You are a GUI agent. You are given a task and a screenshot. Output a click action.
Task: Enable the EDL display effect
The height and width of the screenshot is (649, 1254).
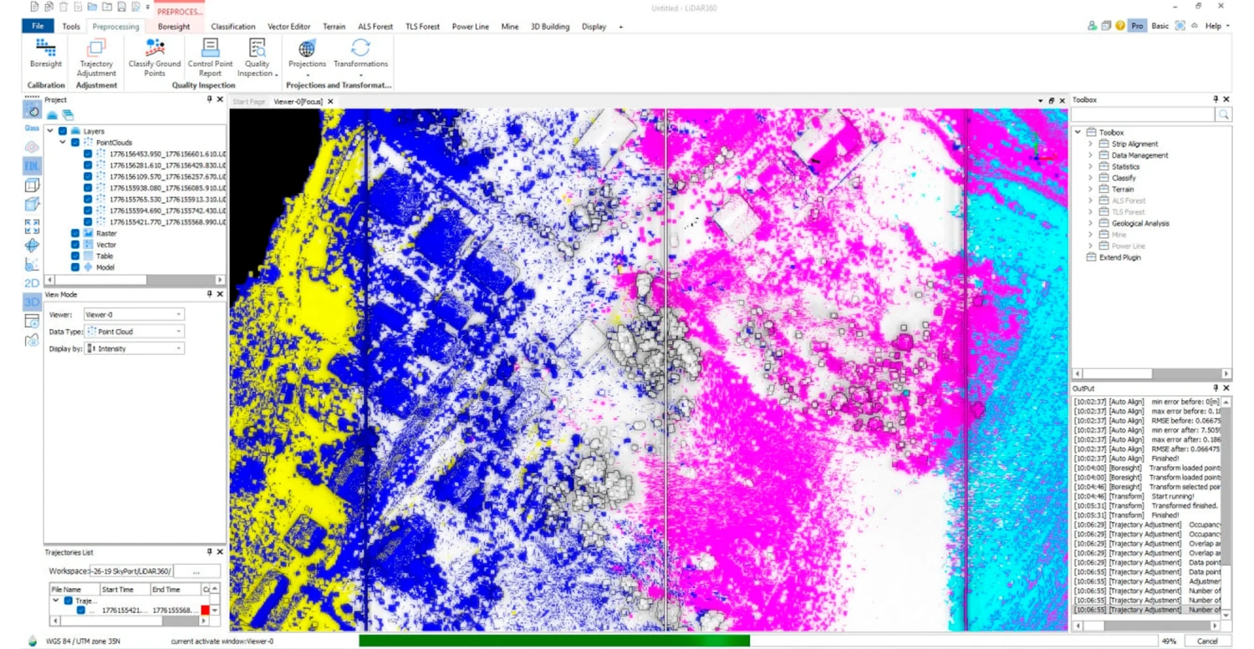(x=32, y=166)
